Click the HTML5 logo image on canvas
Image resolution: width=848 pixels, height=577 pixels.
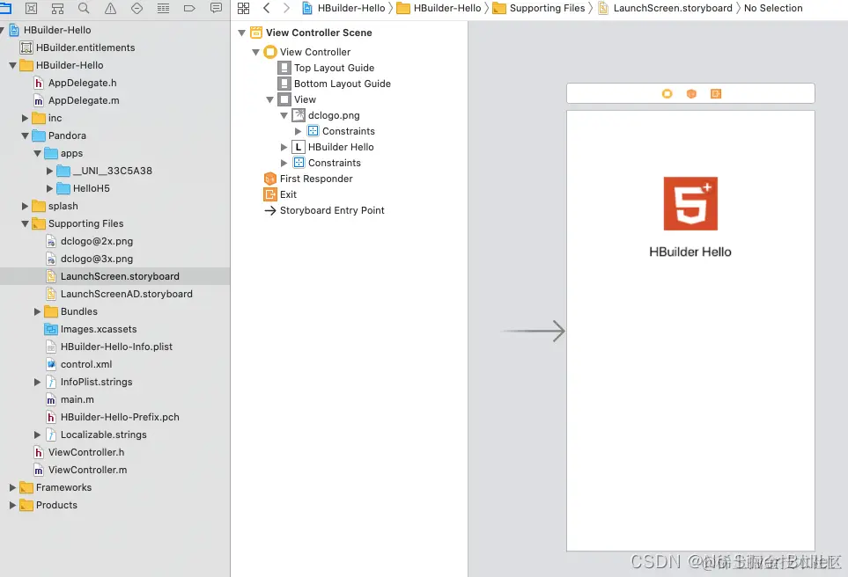pyautogui.click(x=690, y=204)
